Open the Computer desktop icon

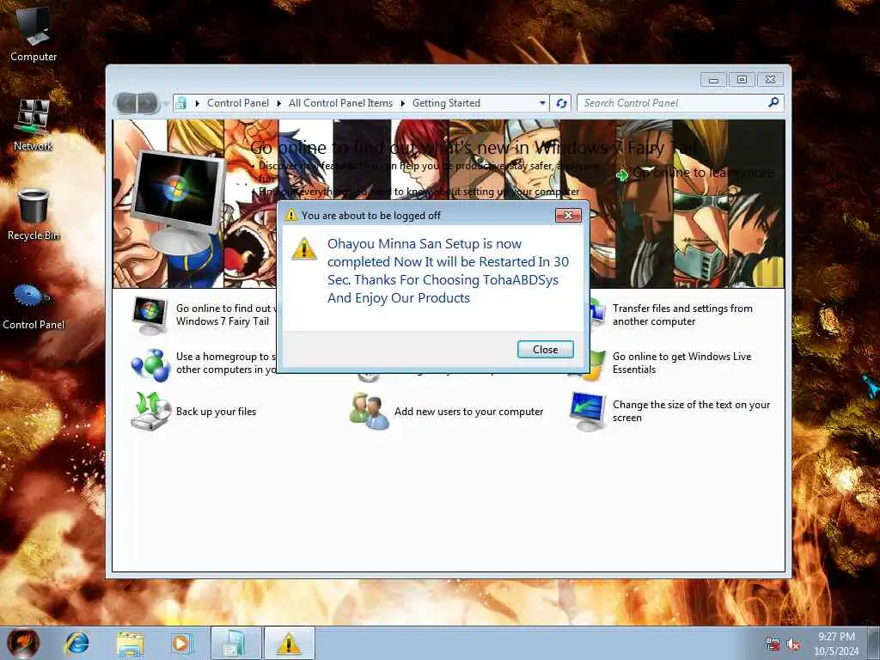pyautogui.click(x=34, y=34)
